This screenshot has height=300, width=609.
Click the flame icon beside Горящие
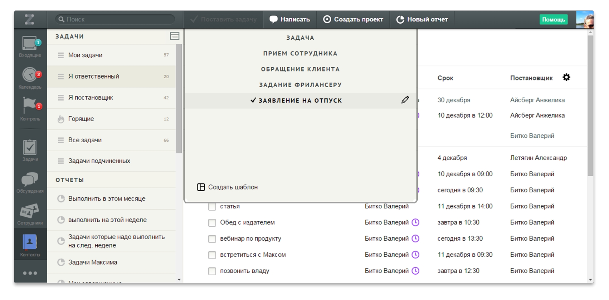pyautogui.click(x=61, y=119)
